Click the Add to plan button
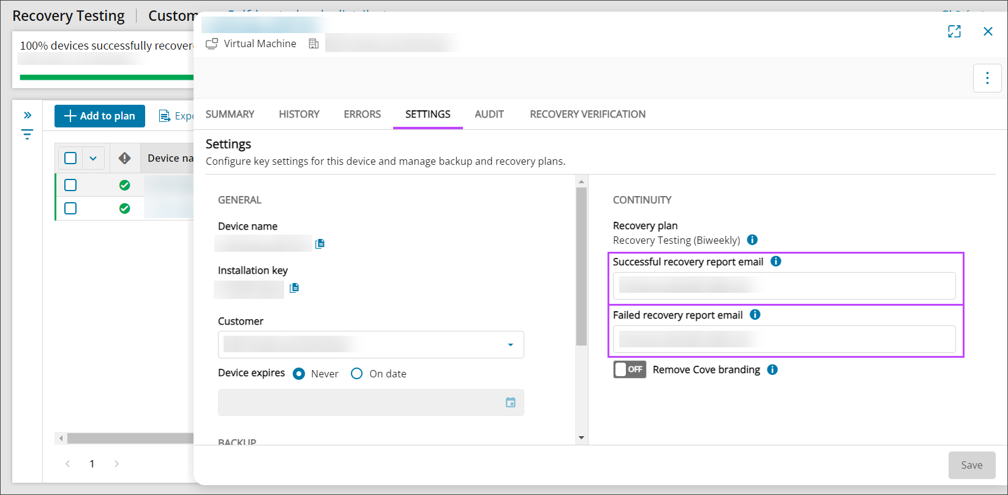Viewport: 1008px width, 495px height. [100, 116]
